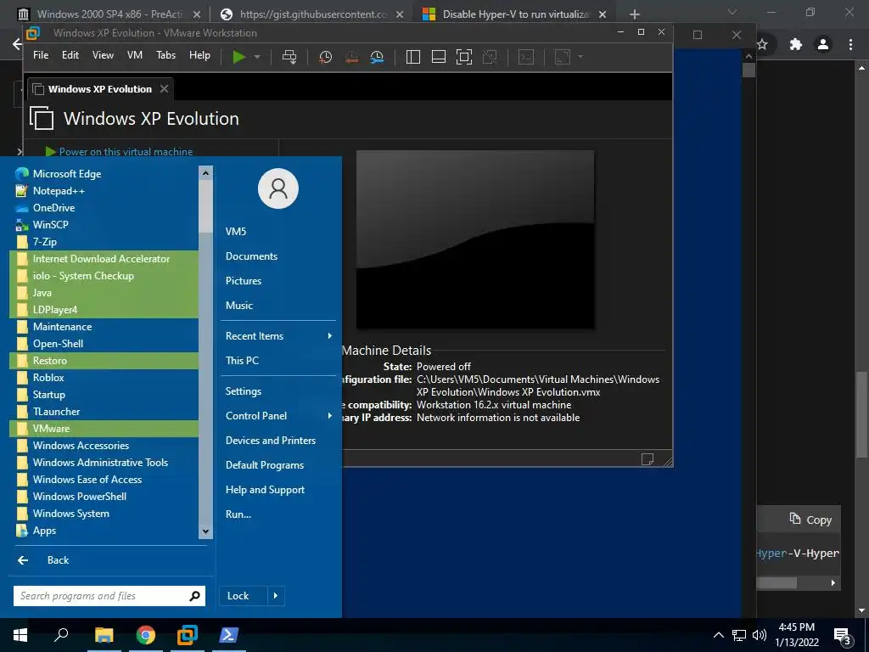Open the File menu in VMware
The width and height of the screenshot is (869, 652).
click(x=41, y=55)
